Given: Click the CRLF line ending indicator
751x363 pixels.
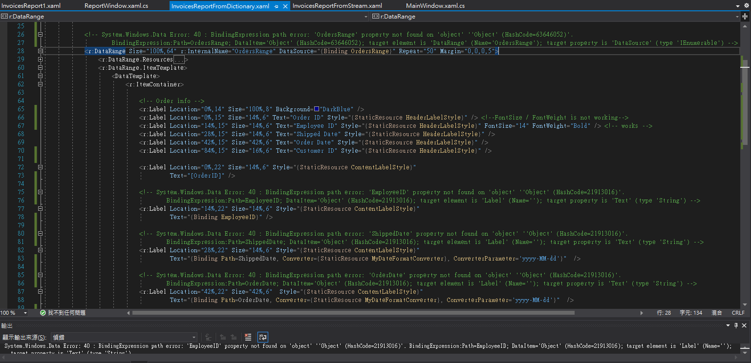Looking at the screenshot, I should pyautogui.click(x=738, y=313).
